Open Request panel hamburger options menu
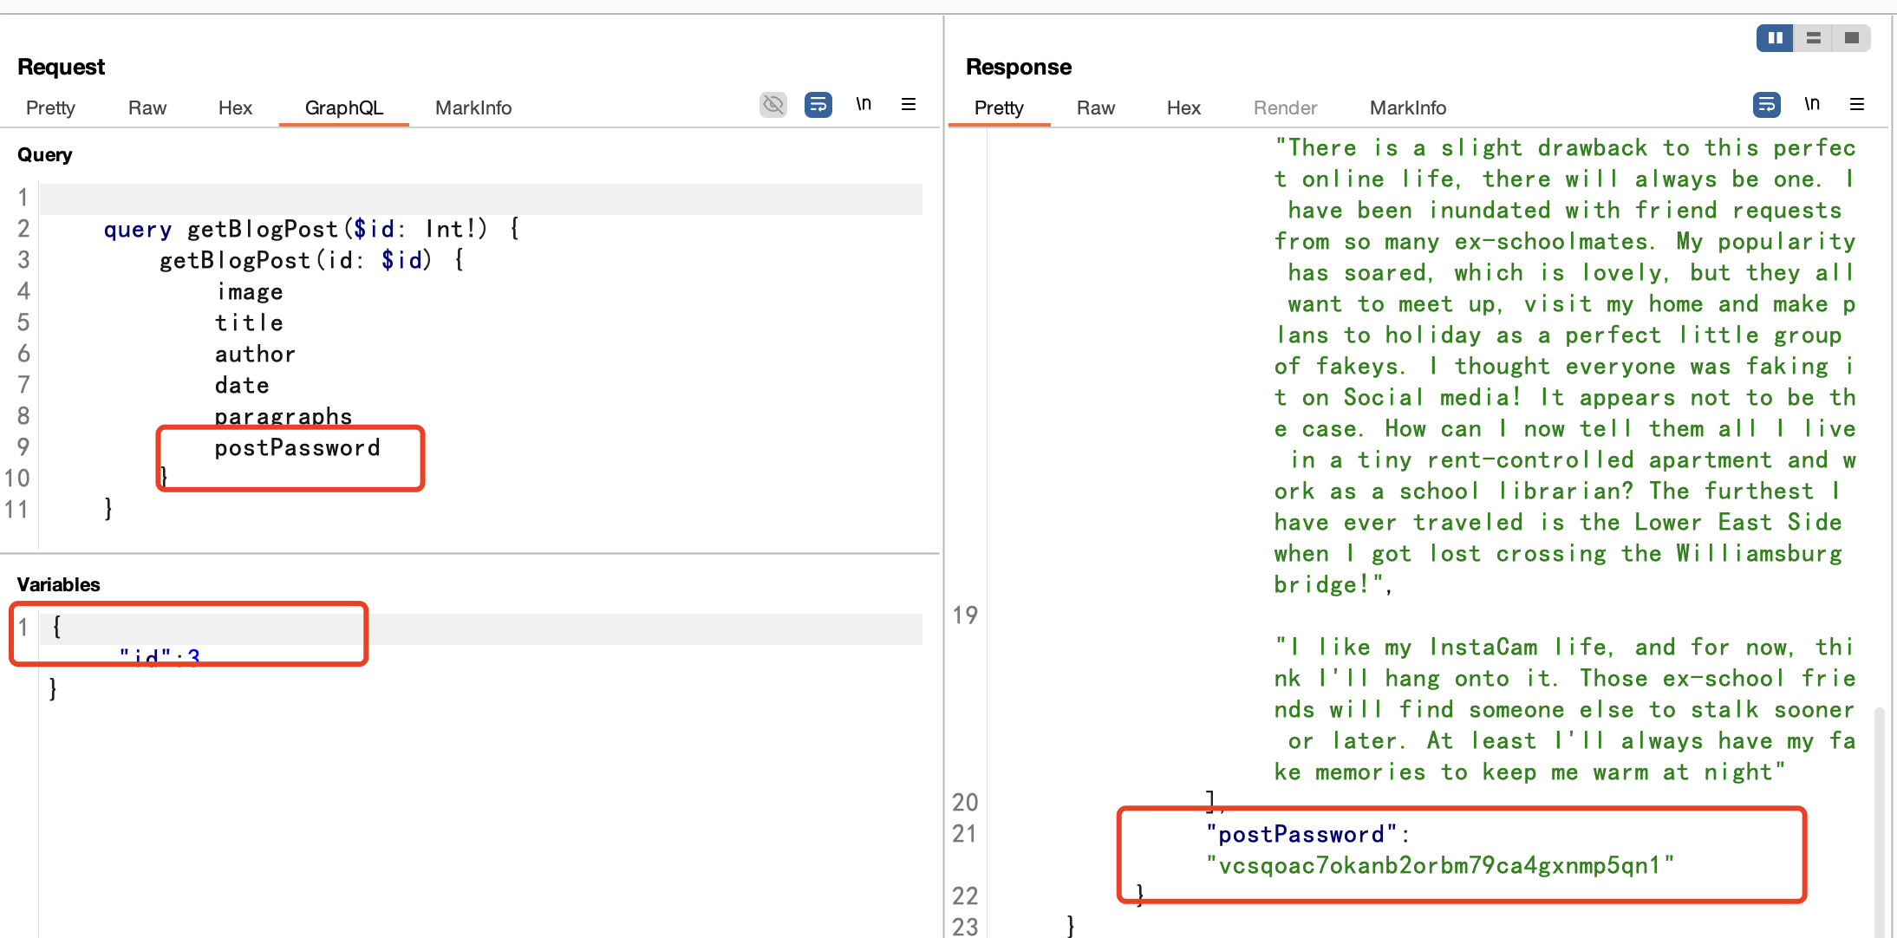1897x938 pixels. click(909, 105)
